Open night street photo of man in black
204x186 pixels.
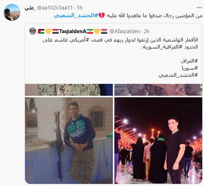point(158,141)
